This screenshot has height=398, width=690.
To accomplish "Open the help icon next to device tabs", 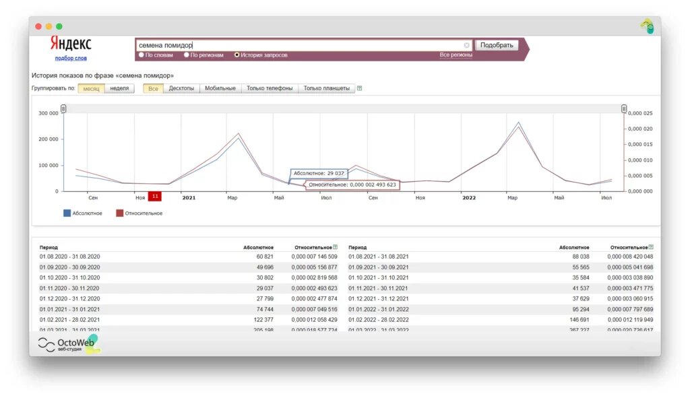I will [x=360, y=88].
